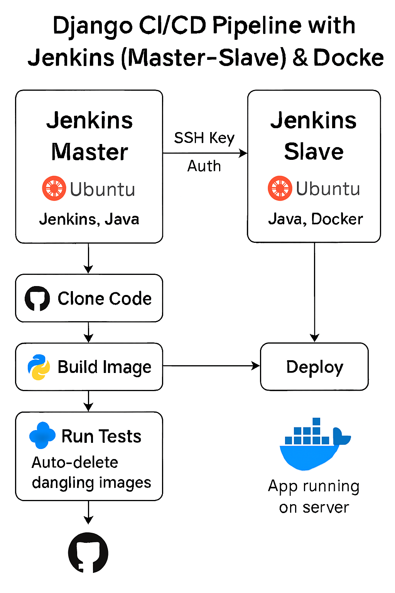
Task: Click the Python icon beside Build Image
Action: [x=39, y=367]
